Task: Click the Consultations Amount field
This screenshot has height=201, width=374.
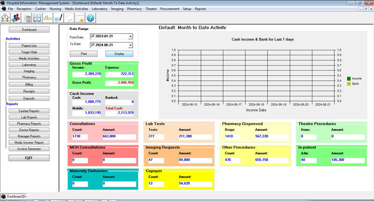Action: [119, 136]
